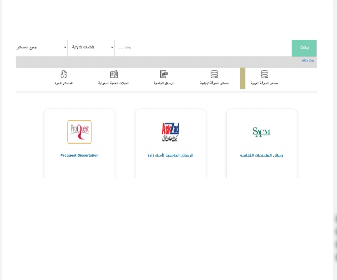Select the المصادر الحرة tab label
The image size is (337, 280).
pyautogui.click(x=64, y=83)
